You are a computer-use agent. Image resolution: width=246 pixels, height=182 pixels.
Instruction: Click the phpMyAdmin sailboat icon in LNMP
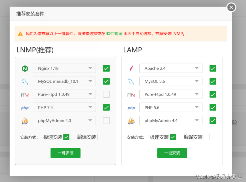pyautogui.click(x=25, y=121)
